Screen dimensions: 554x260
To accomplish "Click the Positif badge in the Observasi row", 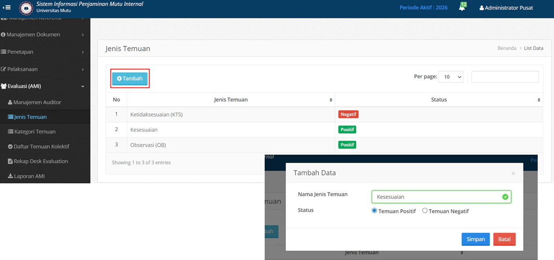I will coord(347,145).
